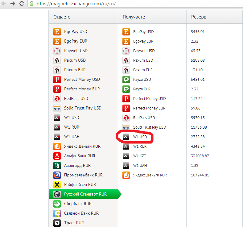The height and width of the screenshot is (227, 243).
Task: Click the Авангард RUR icon
Action: pyautogui.click(x=57, y=166)
